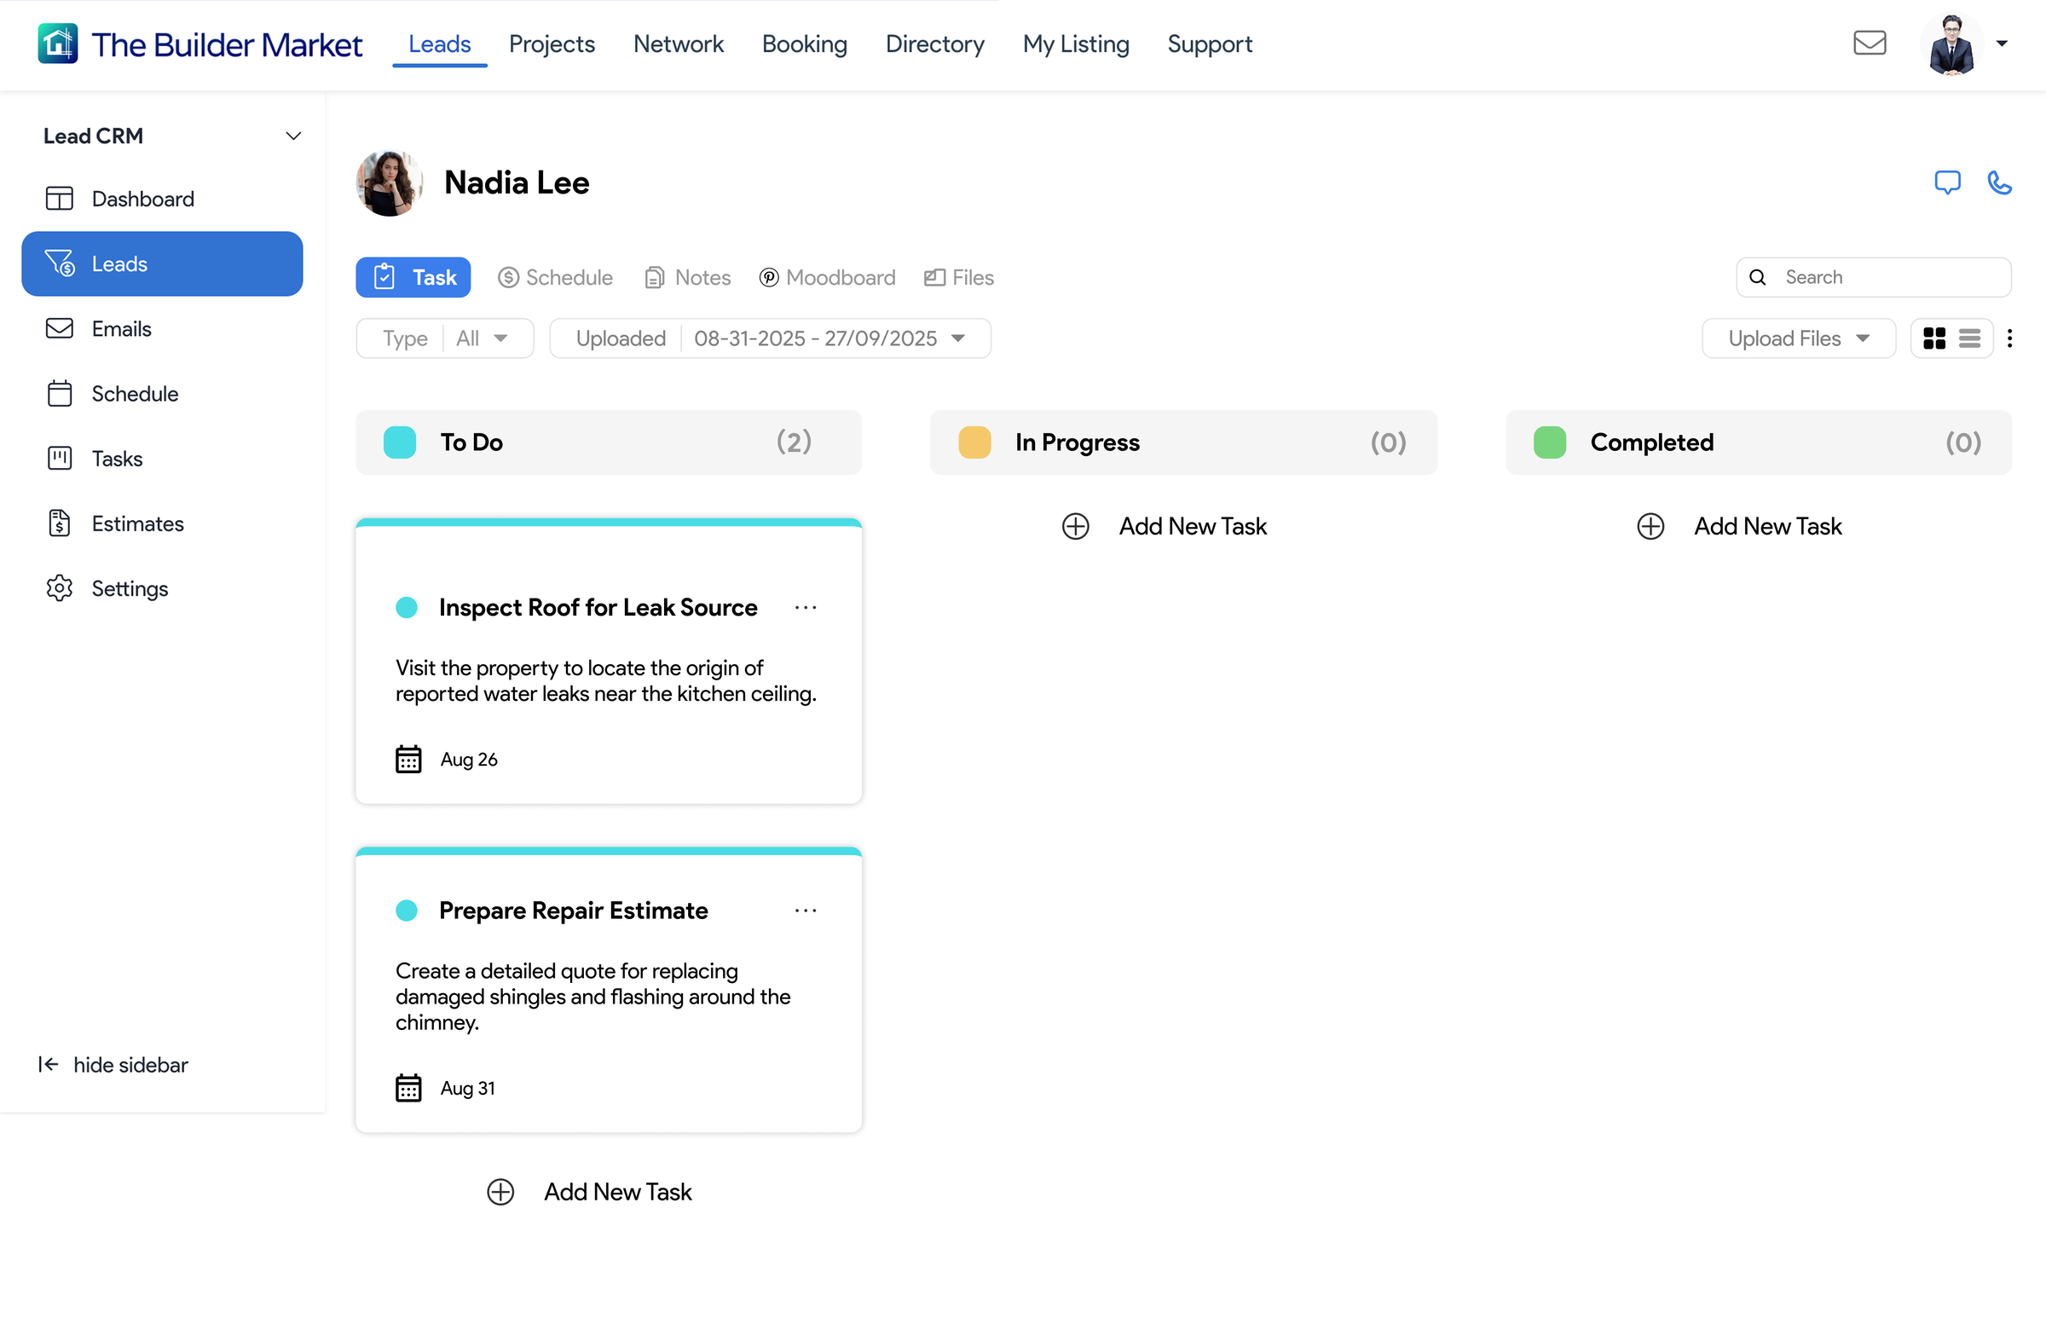Screen dimensions: 2046x1330
Task: Click the phone call icon
Action: point(1999,183)
